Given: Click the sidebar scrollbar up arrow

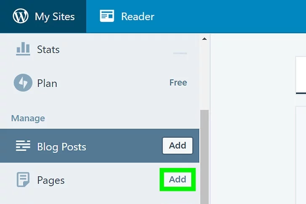Looking at the screenshot, I should (x=204, y=39).
